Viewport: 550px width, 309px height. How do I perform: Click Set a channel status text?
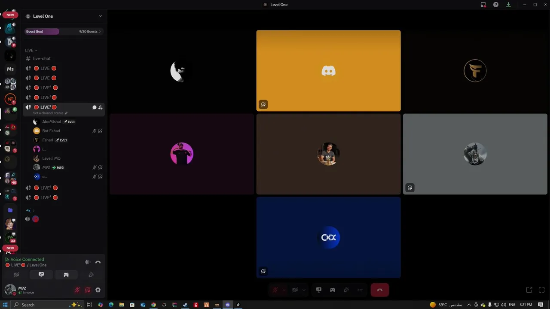click(48, 113)
